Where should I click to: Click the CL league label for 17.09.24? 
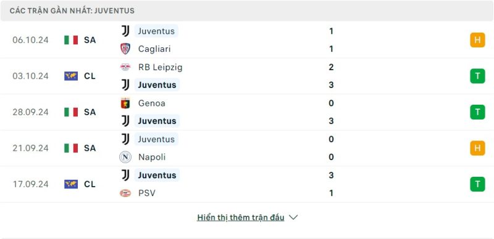pyautogui.click(x=90, y=184)
